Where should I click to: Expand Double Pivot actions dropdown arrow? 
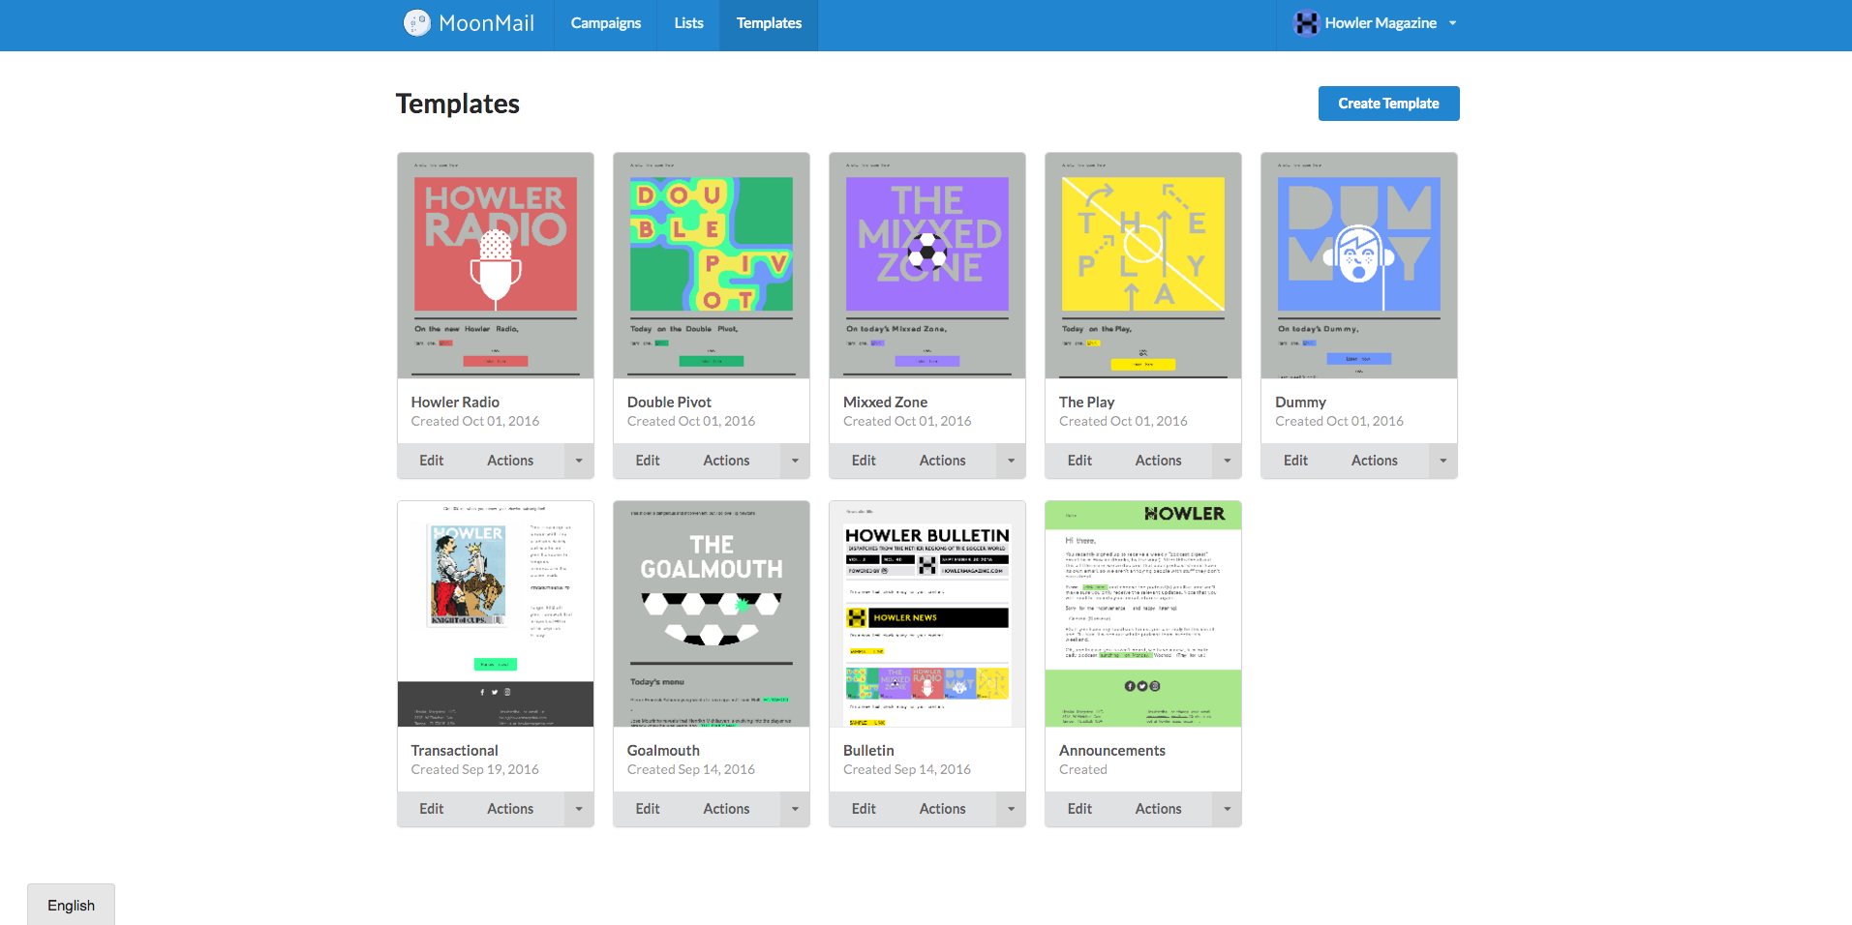tap(795, 461)
